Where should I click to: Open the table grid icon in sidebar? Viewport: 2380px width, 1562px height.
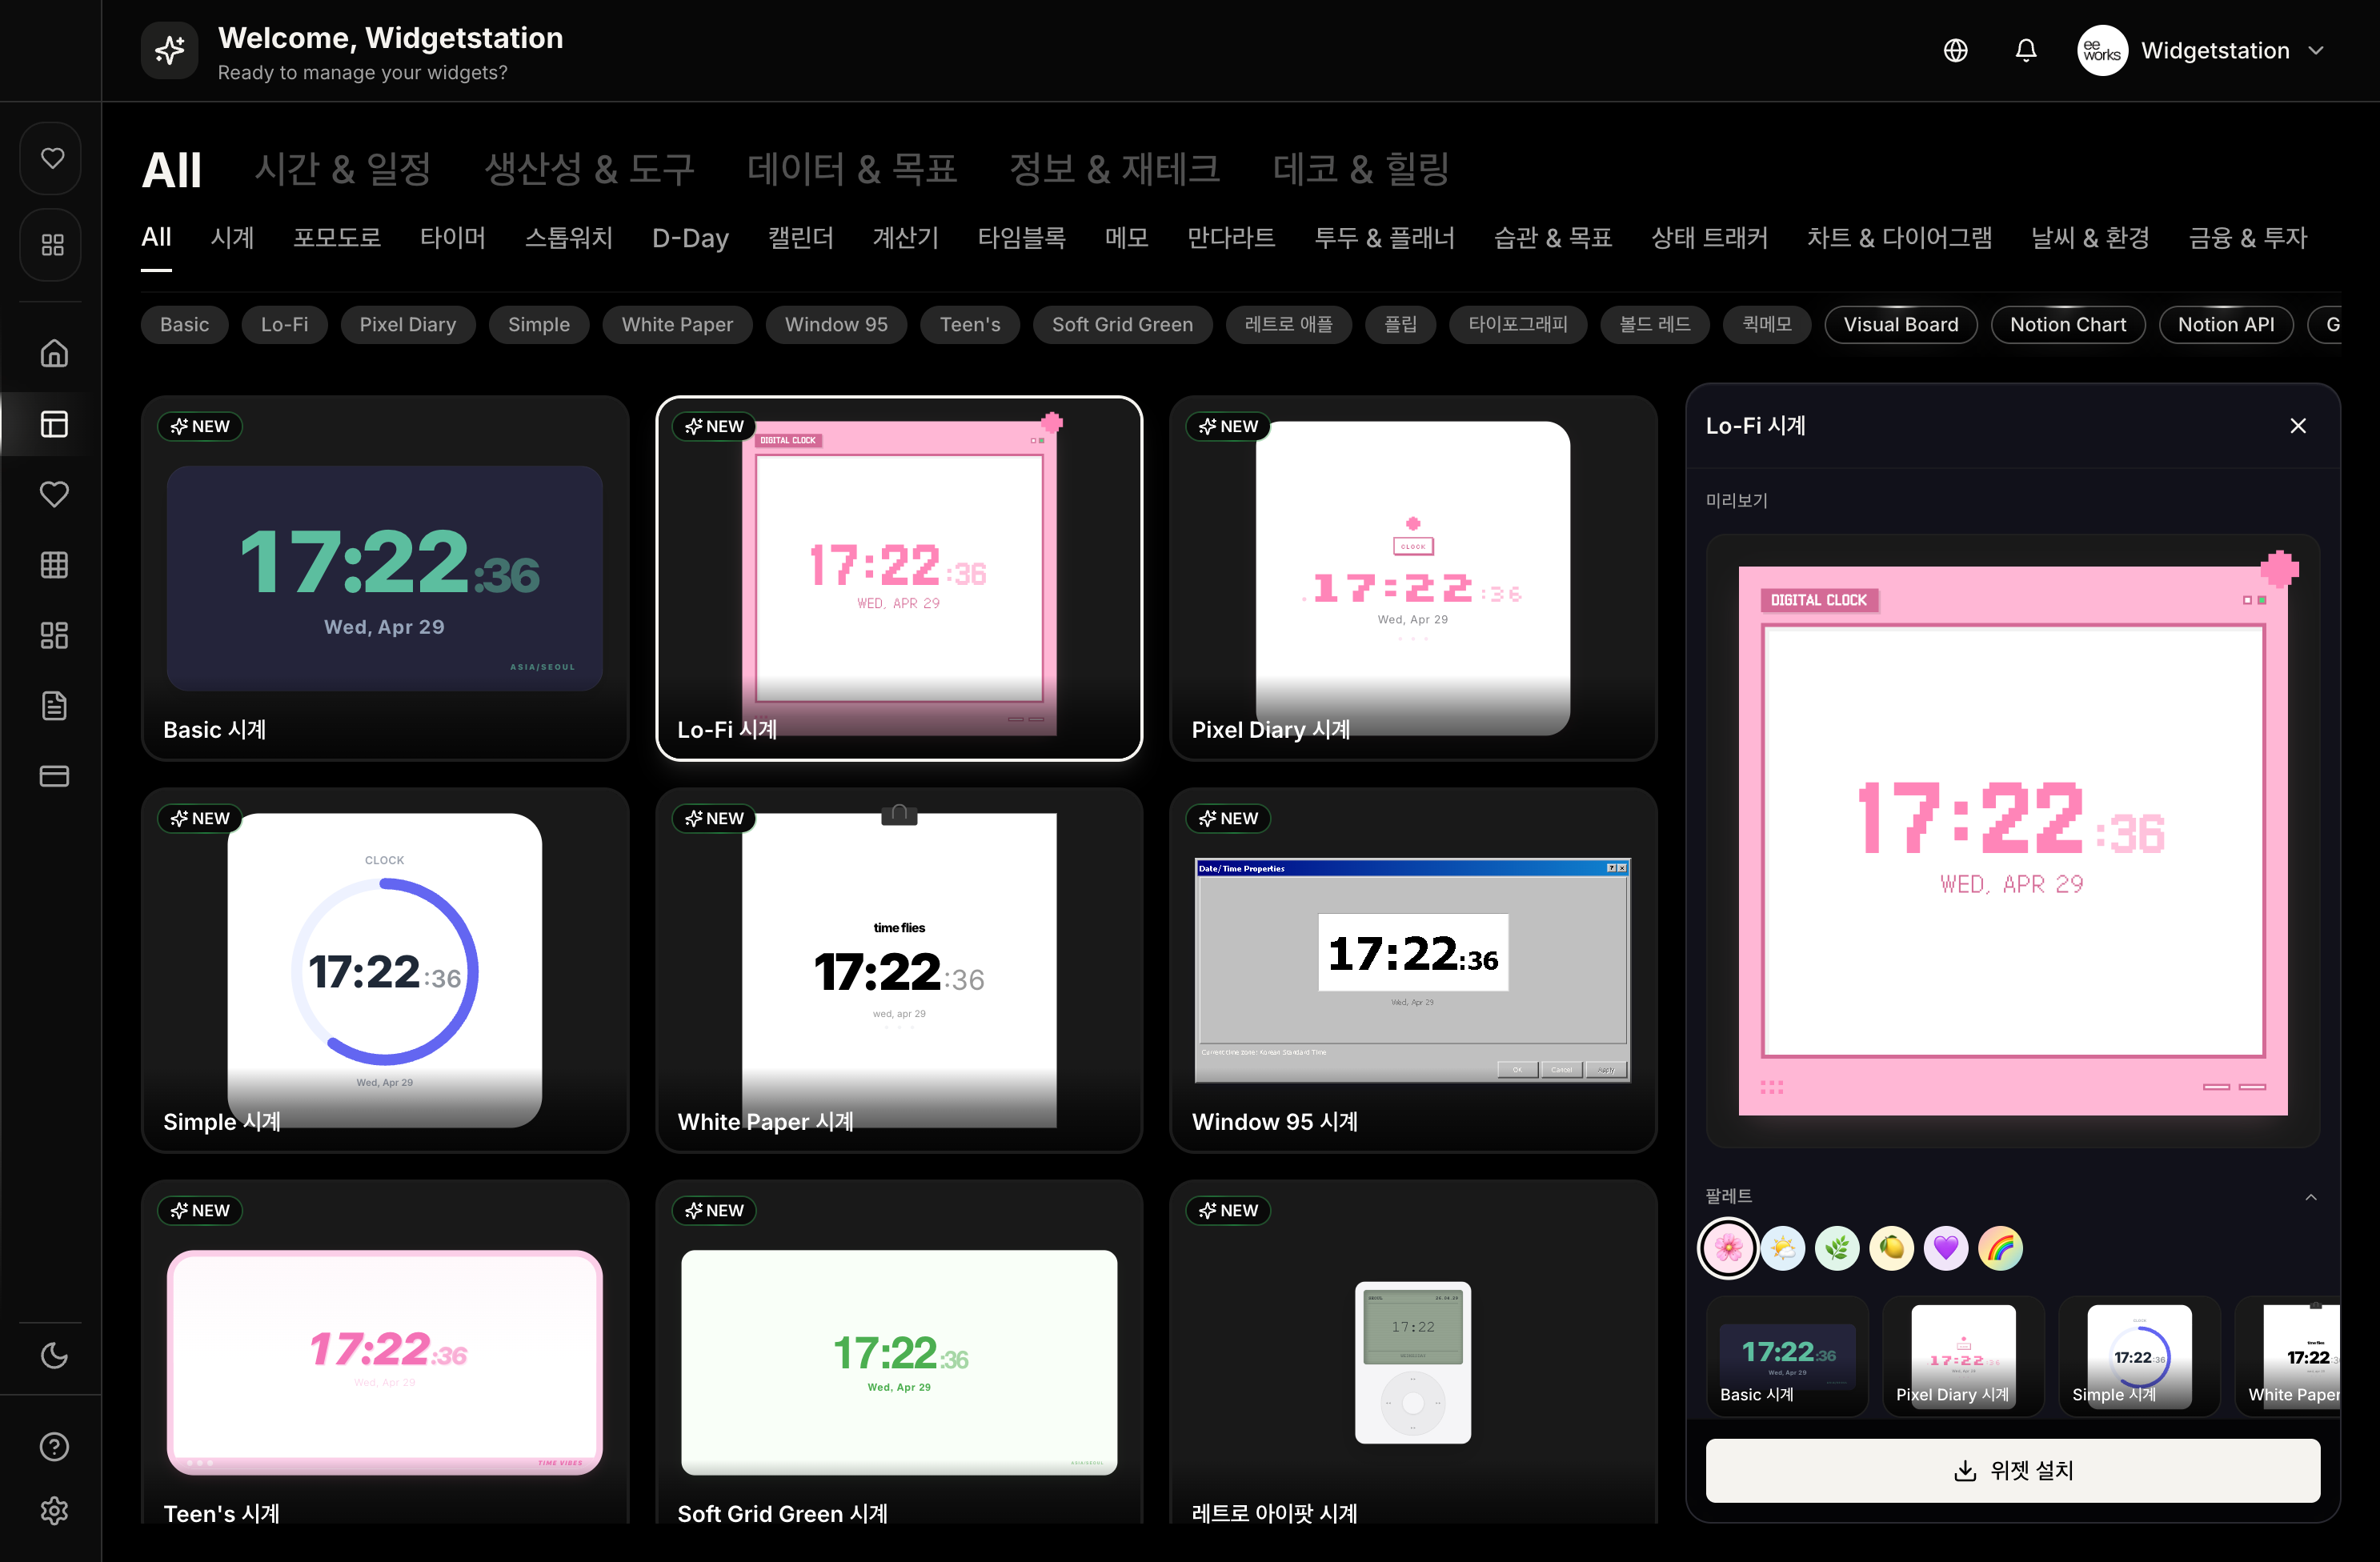tap(54, 565)
